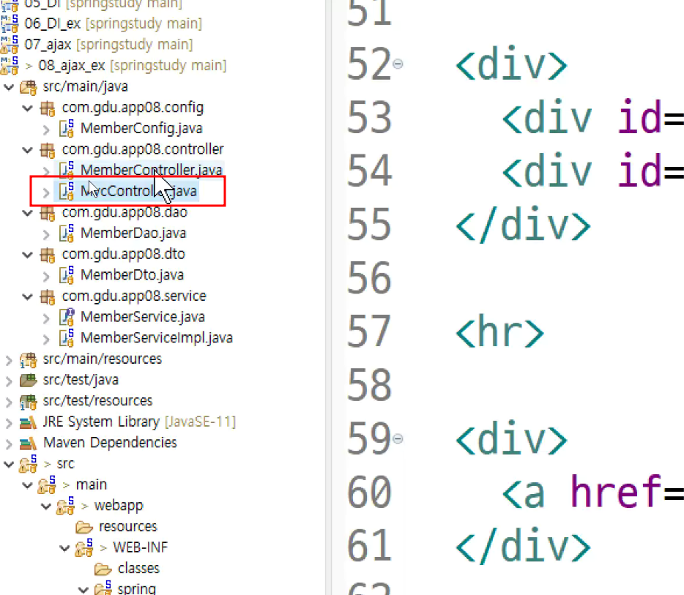Click the MemberDao.java file icon
This screenshot has height=595, width=684.
tap(67, 233)
